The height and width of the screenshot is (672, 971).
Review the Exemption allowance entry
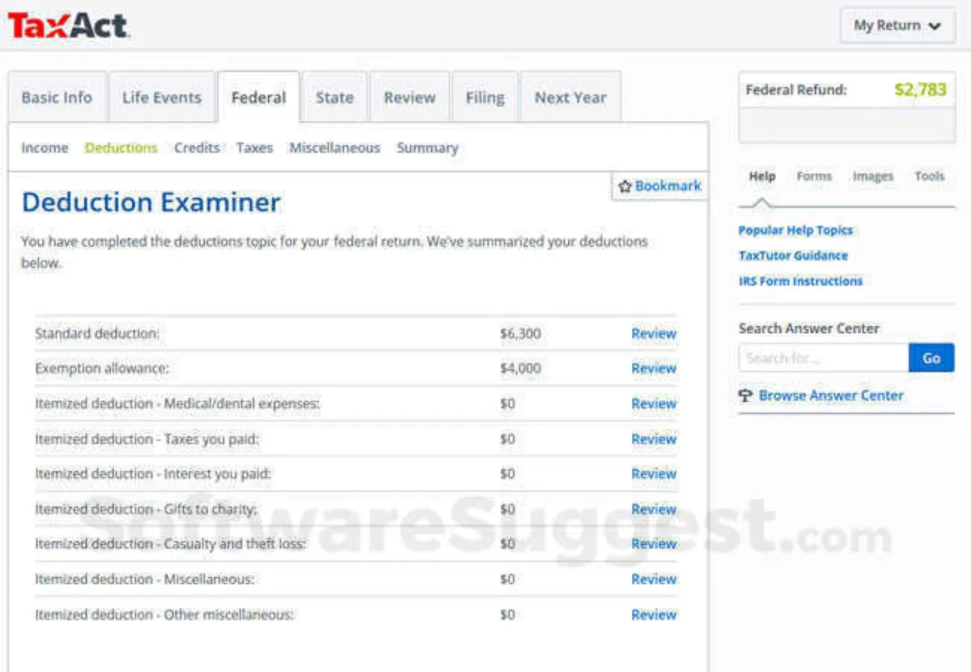click(x=654, y=369)
